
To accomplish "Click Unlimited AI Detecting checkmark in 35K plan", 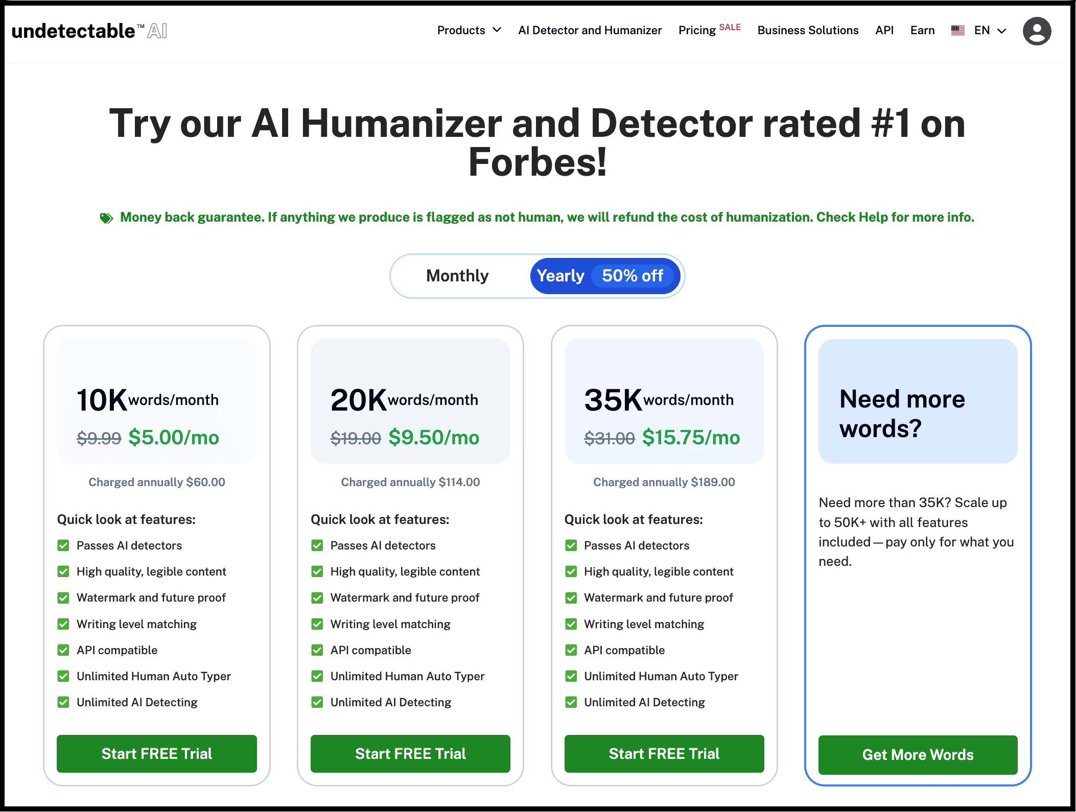I will 571,702.
